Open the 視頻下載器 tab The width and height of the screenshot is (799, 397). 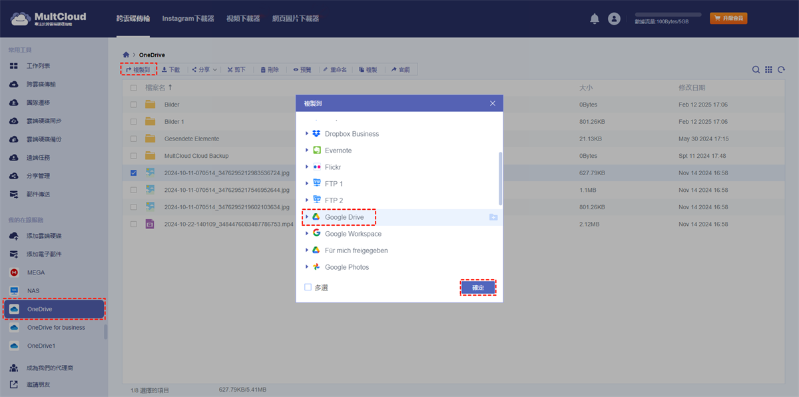click(x=244, y=19)
